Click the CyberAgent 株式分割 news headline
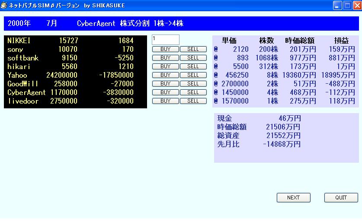Screen dimensions: 362x221 point(130,23)
